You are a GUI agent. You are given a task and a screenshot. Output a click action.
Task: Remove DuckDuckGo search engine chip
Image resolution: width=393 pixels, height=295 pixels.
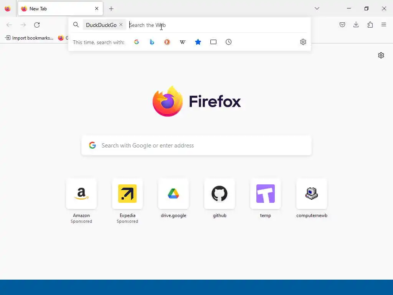(x=121, y=25)
